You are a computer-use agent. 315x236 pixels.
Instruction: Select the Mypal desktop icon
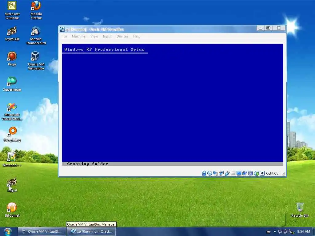click(12, 185)
